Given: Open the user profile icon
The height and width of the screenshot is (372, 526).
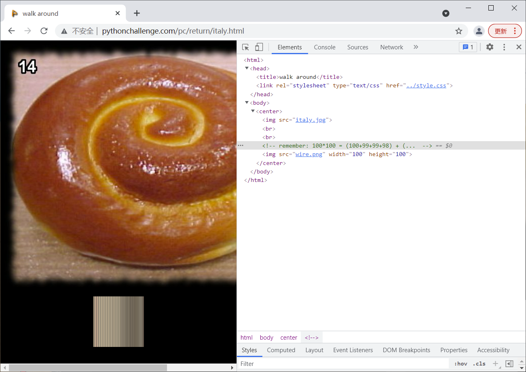Looking at the screenshot, I should point(479,31).
